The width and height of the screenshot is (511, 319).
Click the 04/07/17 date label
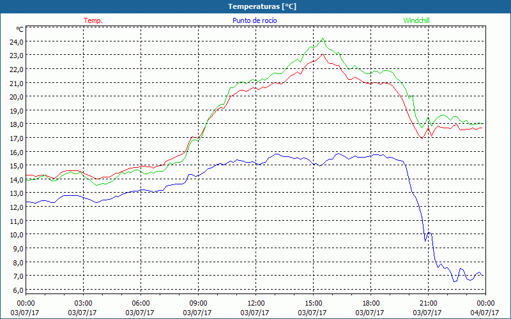click(485, 313)
